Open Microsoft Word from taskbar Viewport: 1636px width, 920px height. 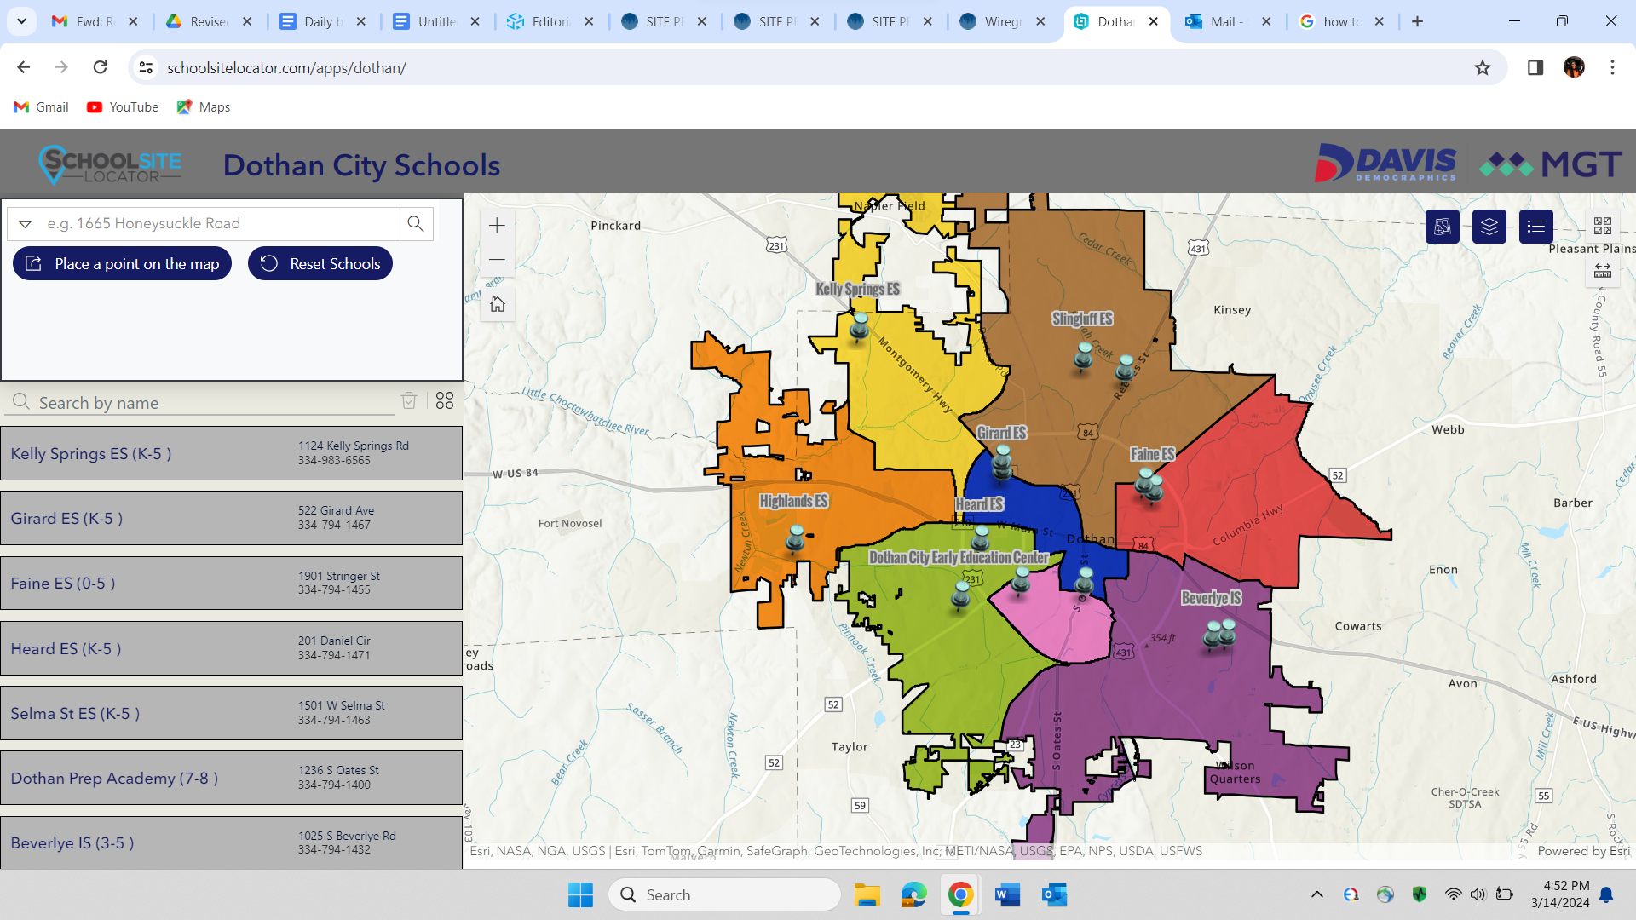(x=1007, y=894)
